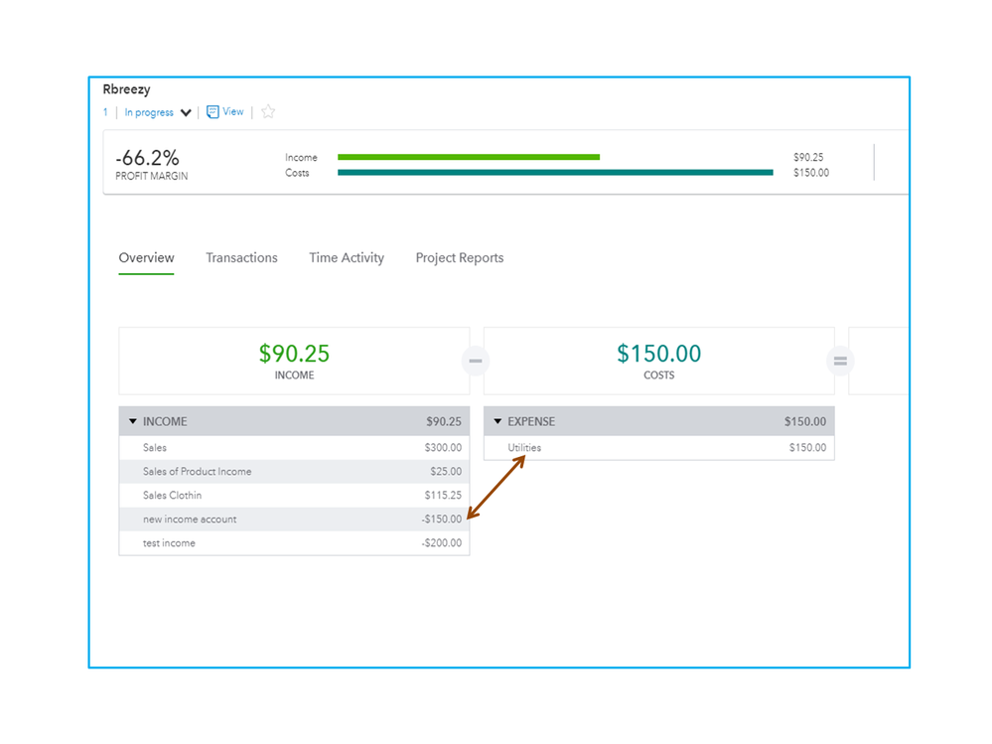Click the $115.25 Sales Clothin amount

(x=443, y=496)
